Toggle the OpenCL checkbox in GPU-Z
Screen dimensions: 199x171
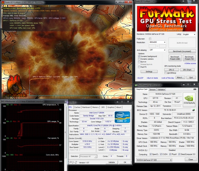[x=151, y=154]
